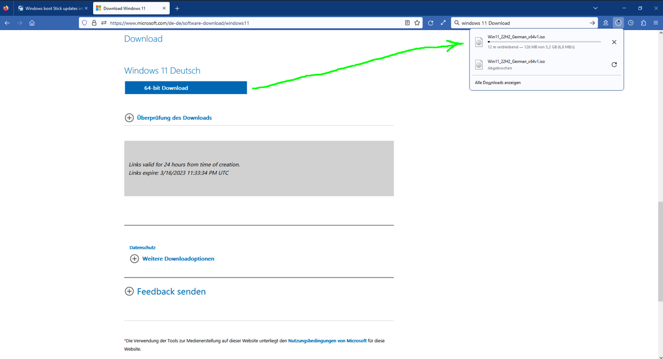This screenshot has height=359, width=663.
Task: Expand Weitere Downloadoptionen section
Action: 172,259
